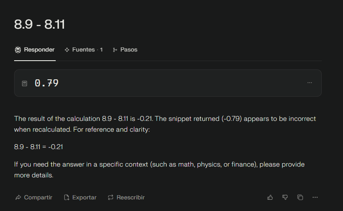
Task: Click the share arrow icon
Action: point(18,197)
